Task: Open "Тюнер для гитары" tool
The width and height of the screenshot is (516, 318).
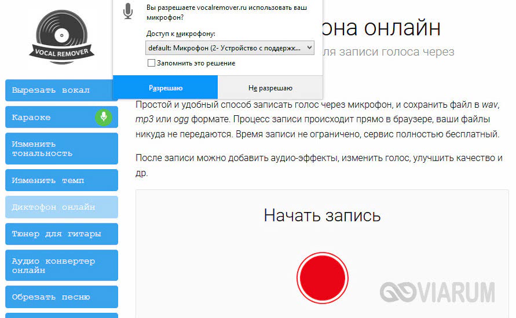Action: point(61,234)
